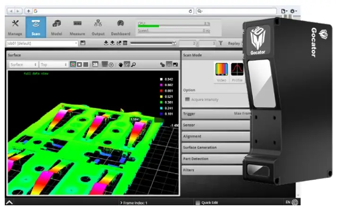Viewport: 337px width, 210px height.
Task: Open the Top view source dropdown
Action: pos(54,65)
